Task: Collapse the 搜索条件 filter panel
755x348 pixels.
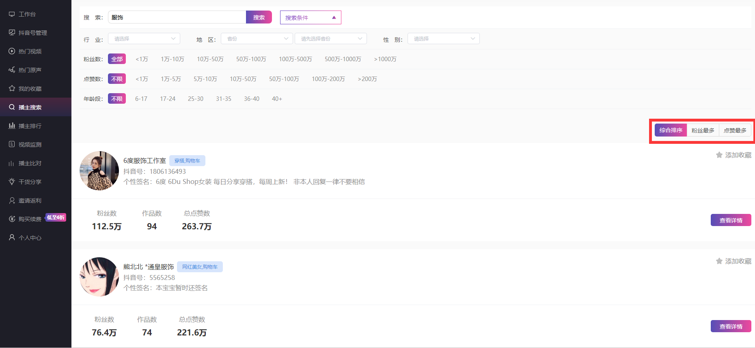Action: point(310,17)
